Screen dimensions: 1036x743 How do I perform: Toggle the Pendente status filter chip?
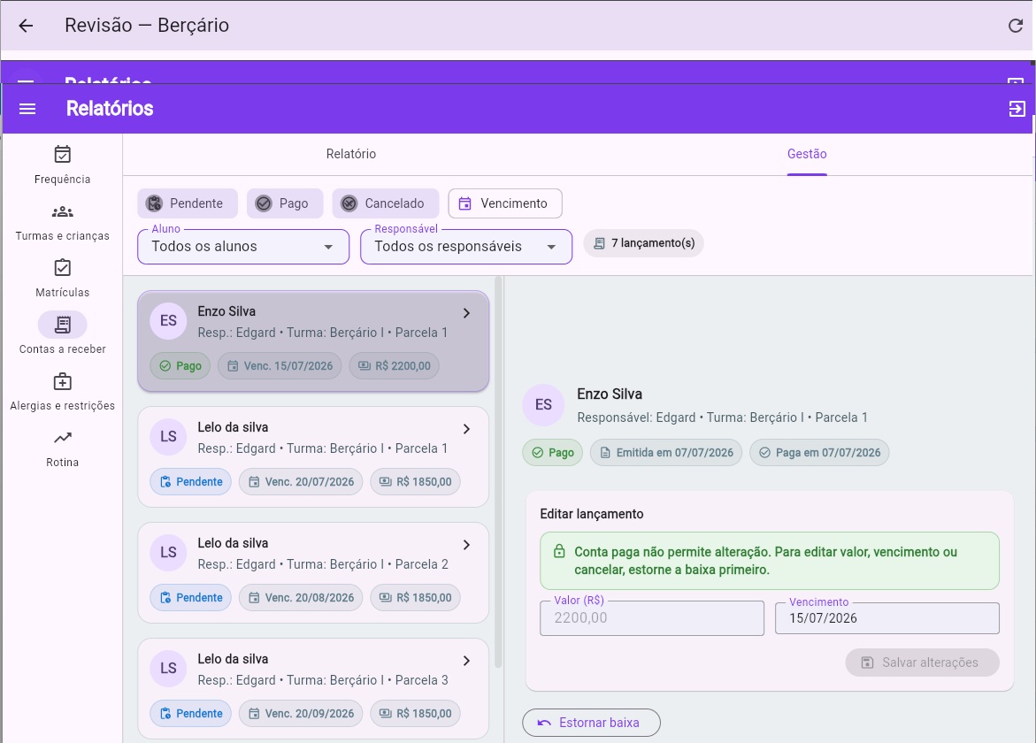click(x=188, y=203)
